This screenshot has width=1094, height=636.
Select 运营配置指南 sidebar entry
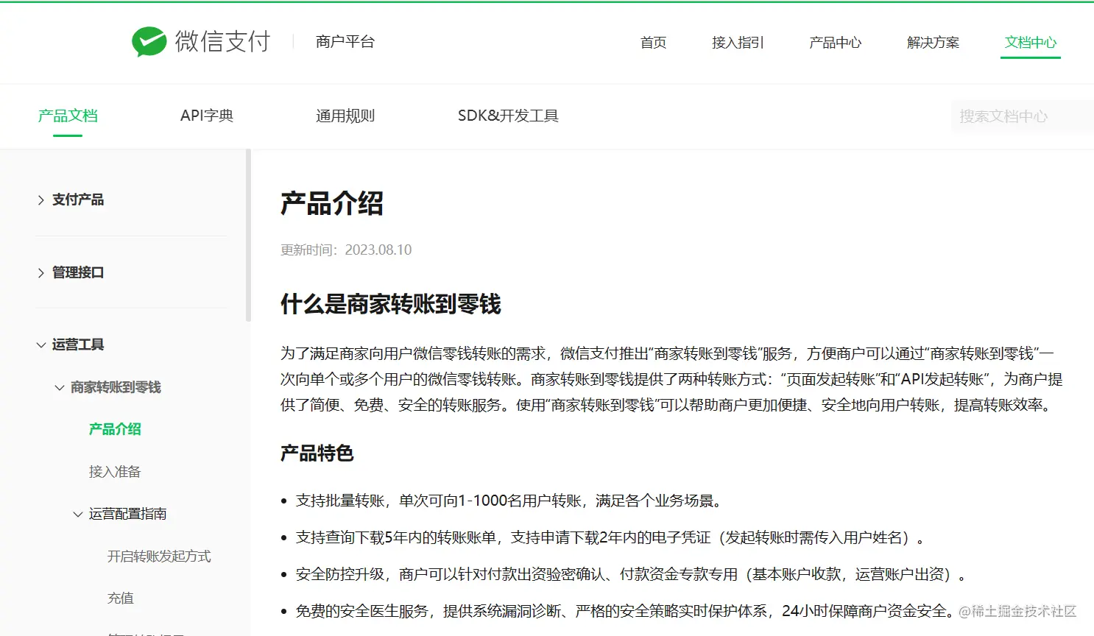128,514
